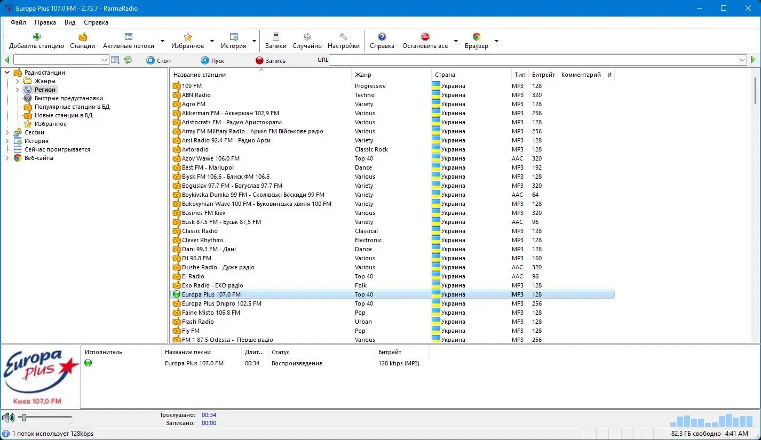Open dropdown arrow next to История
The width and height of the screenshot is (761, 440).
(x=254, y=41)
